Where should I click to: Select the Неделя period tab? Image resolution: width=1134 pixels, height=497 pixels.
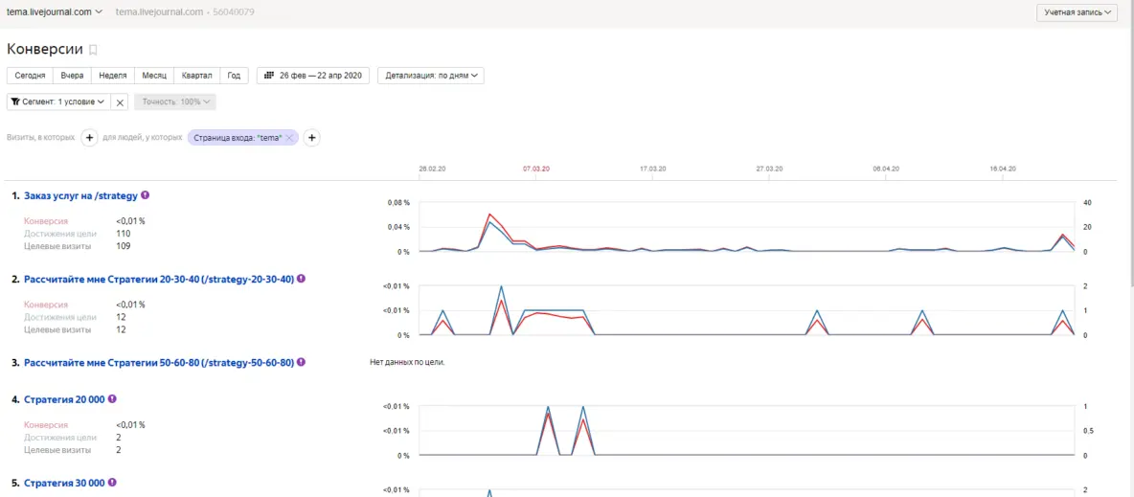pyautogui.click(x=113, y=76)
